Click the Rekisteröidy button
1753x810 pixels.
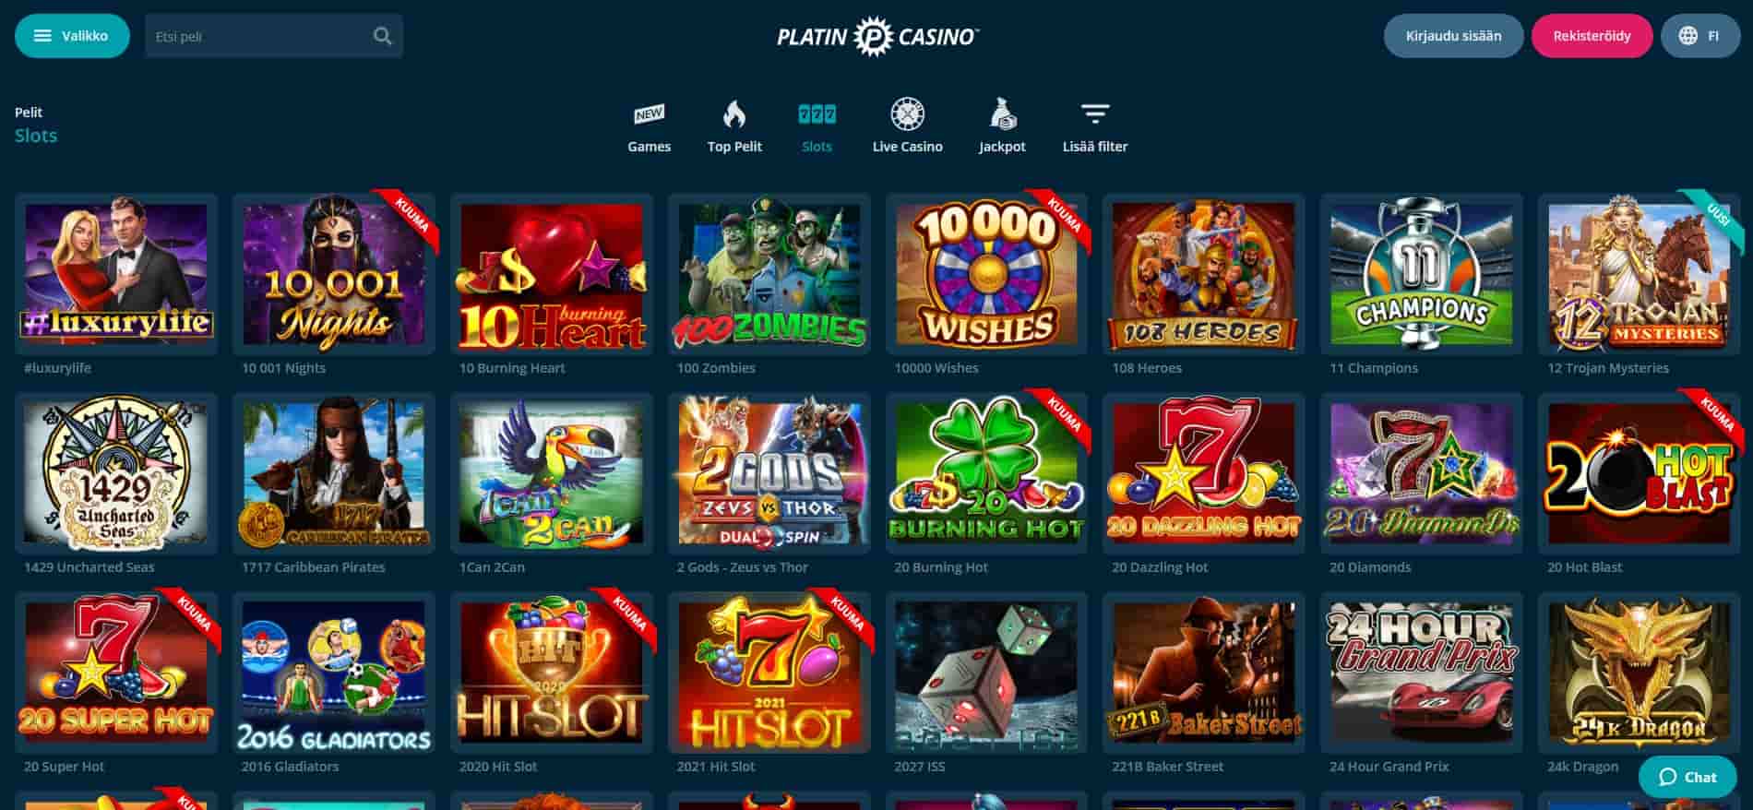point(1592,36)
